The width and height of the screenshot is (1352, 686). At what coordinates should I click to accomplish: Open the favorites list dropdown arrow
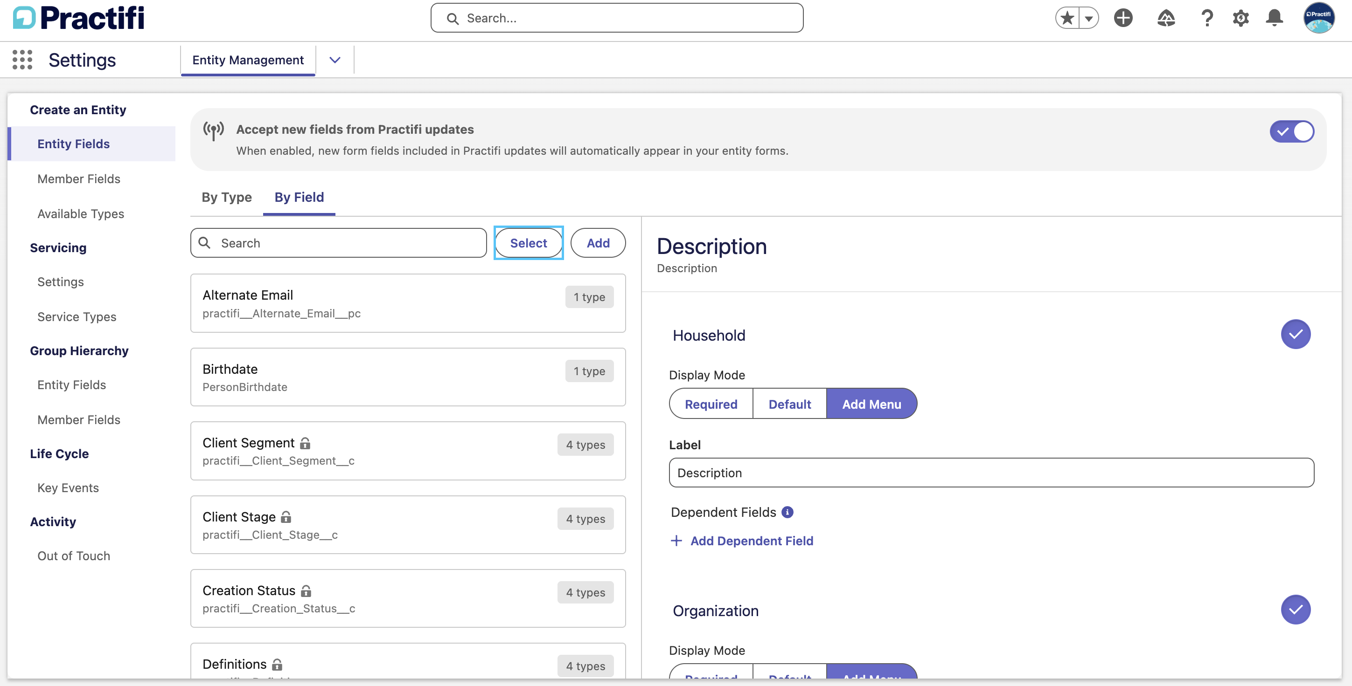1089,18
